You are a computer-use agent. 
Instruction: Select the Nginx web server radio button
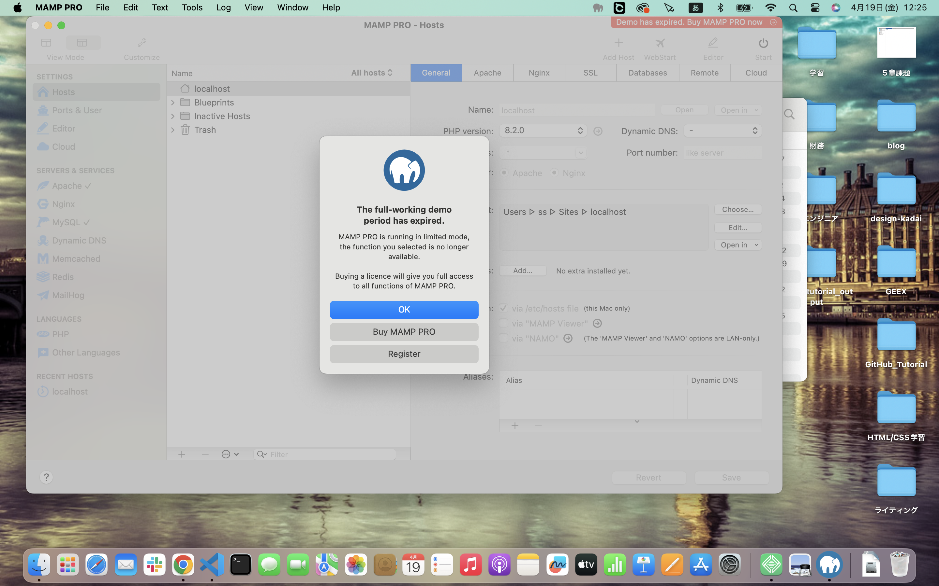tap(555, 173)
